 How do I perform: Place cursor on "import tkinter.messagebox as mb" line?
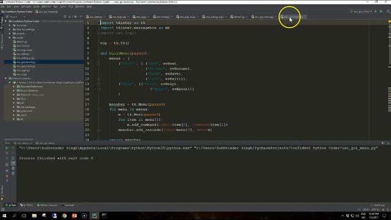(x=135, y=28)
